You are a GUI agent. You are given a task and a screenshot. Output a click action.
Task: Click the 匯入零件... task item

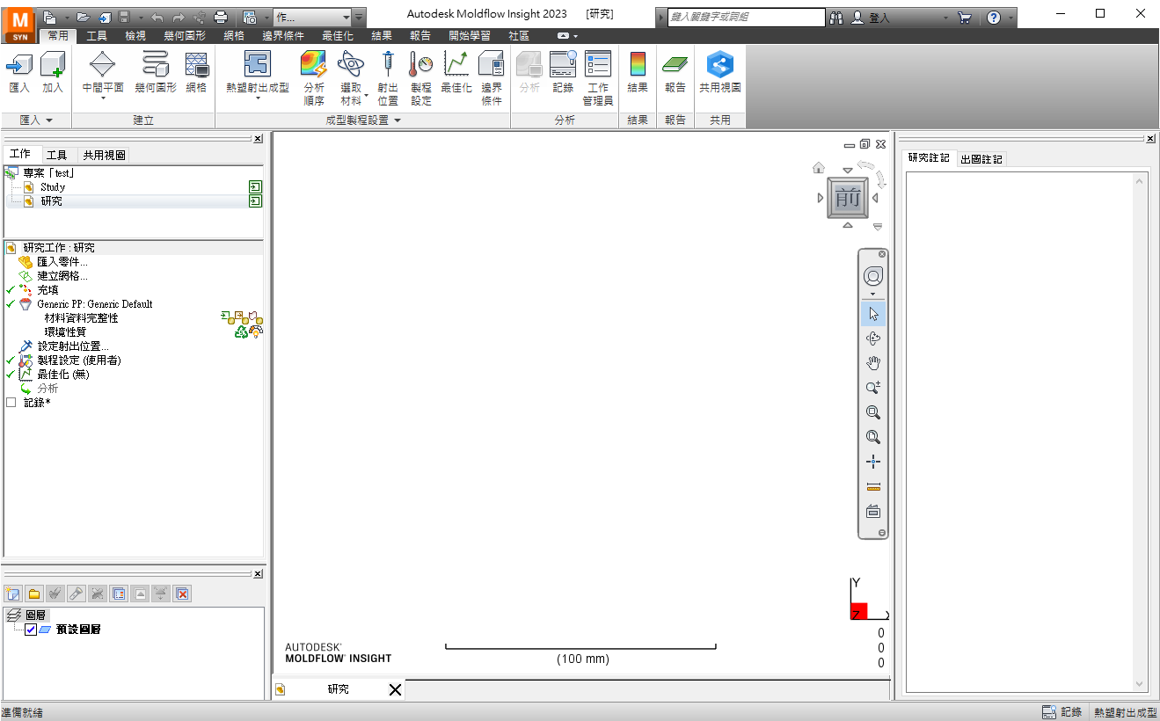coord(62,262)
